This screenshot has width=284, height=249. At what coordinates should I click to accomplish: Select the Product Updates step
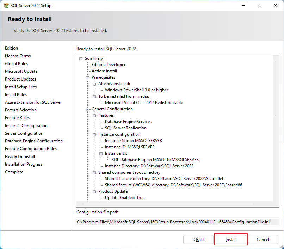tap(20, 79)
